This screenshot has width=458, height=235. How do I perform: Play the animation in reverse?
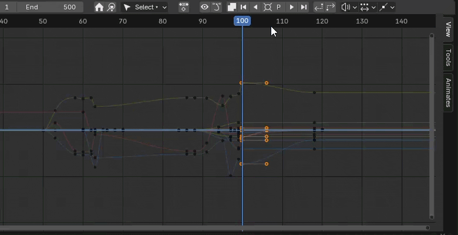(x=255, y=7)
